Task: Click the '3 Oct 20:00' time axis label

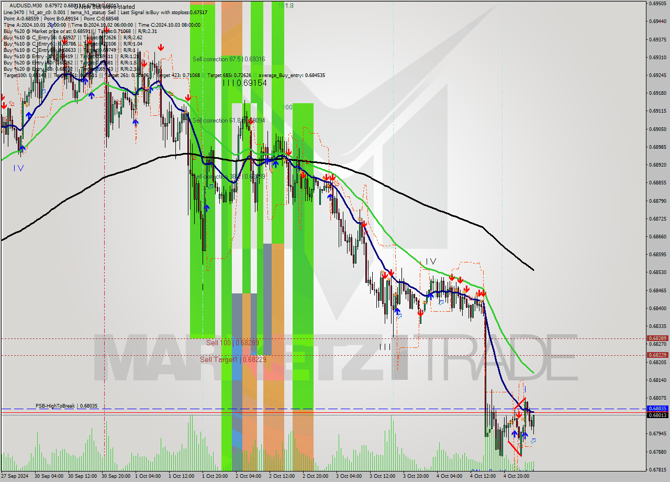Action: tap(417, 477)
